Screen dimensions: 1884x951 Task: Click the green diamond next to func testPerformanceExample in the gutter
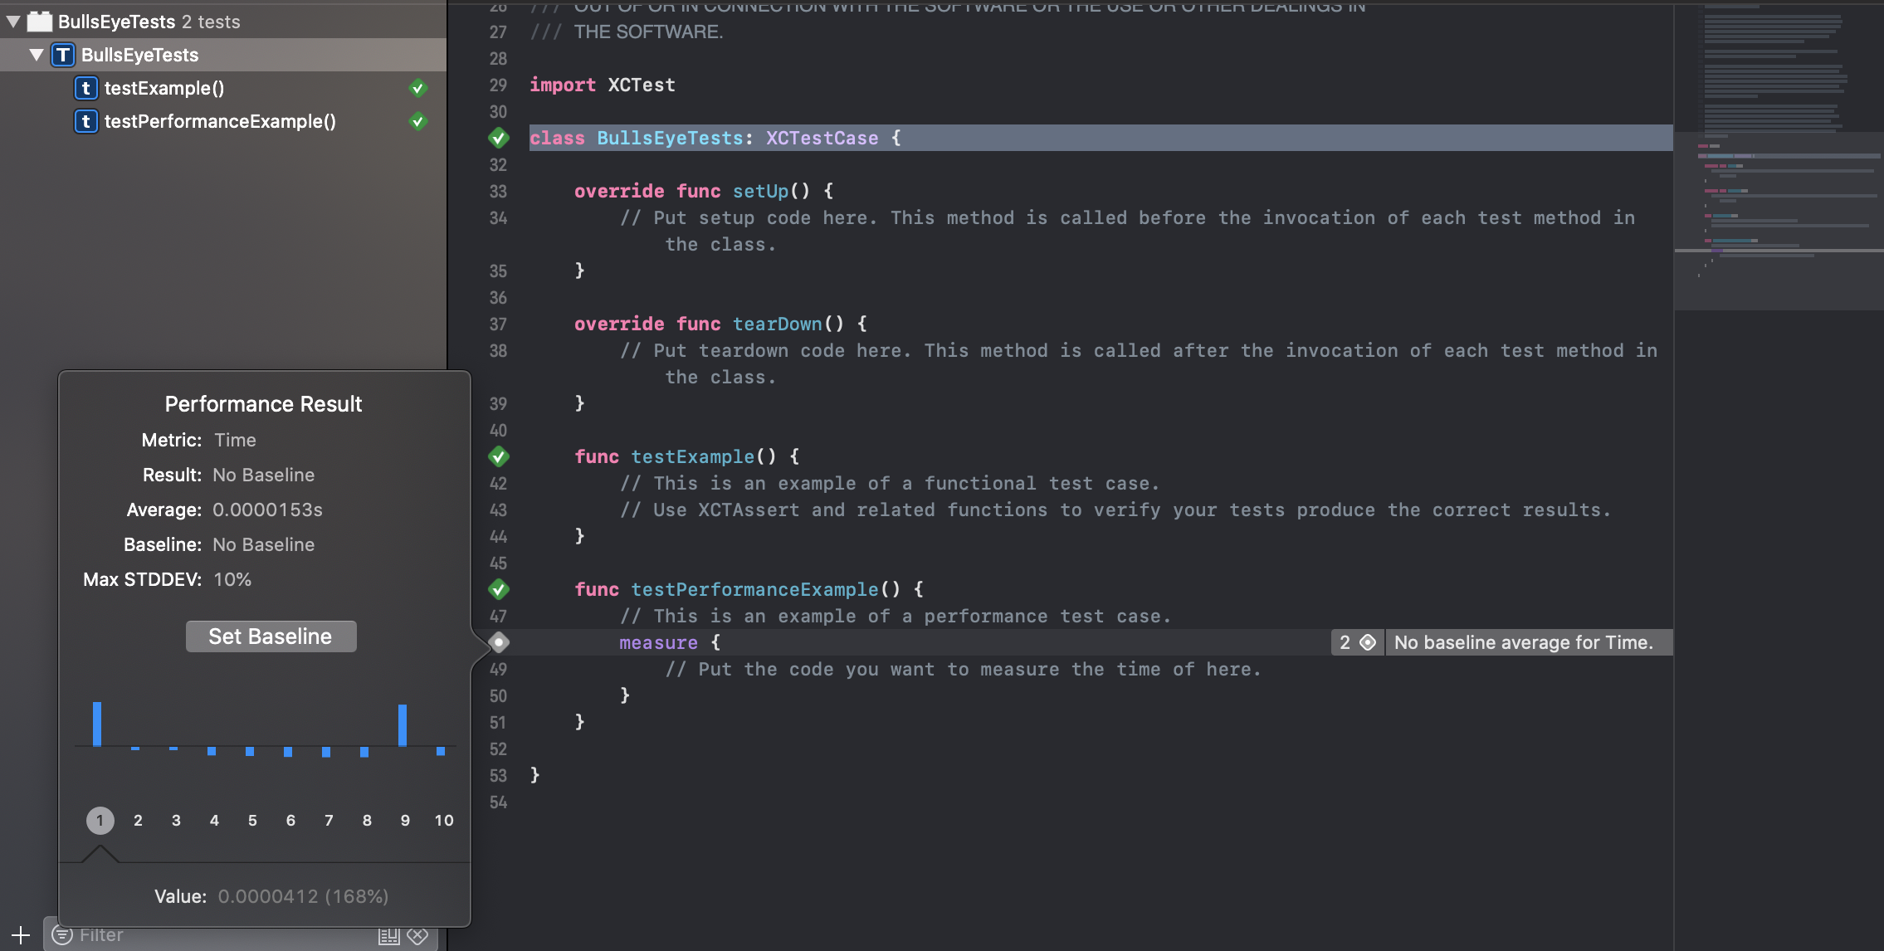tap(499, 589)
